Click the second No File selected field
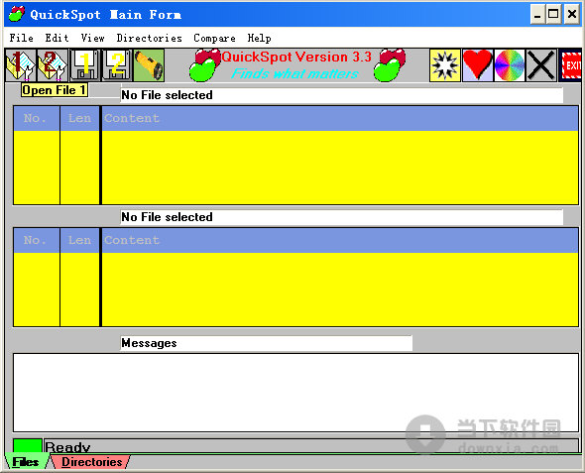The width and height of the screenshot is (585, 473). tap(342, 217)
